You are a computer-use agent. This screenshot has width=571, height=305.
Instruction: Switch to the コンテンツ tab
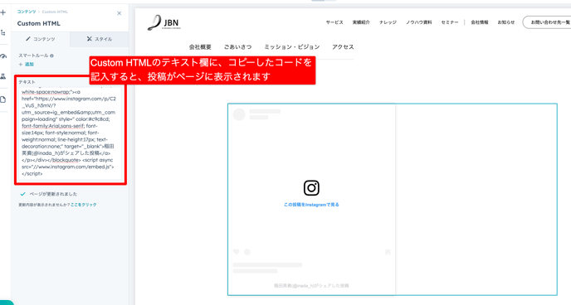coord(41,39)
